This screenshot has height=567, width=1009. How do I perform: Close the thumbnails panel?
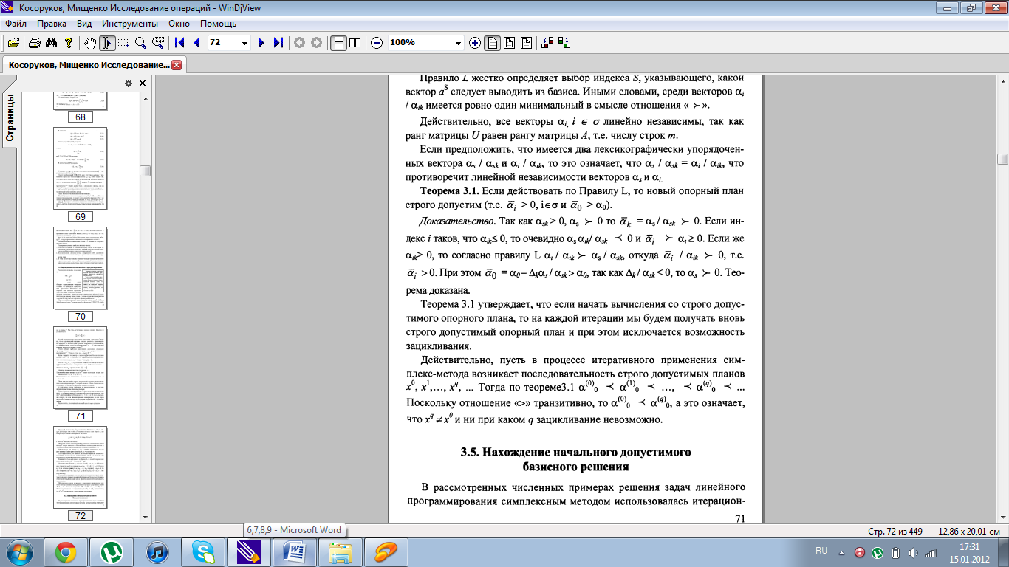[143, 83]
